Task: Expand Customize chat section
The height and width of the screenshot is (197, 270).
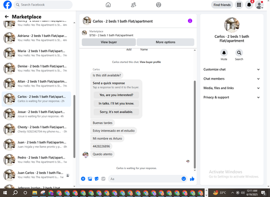Action: point(232,69)
